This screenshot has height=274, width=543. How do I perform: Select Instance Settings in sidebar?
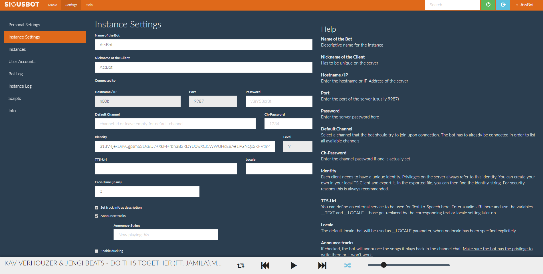pyautogui.click(x=45, y=37)
